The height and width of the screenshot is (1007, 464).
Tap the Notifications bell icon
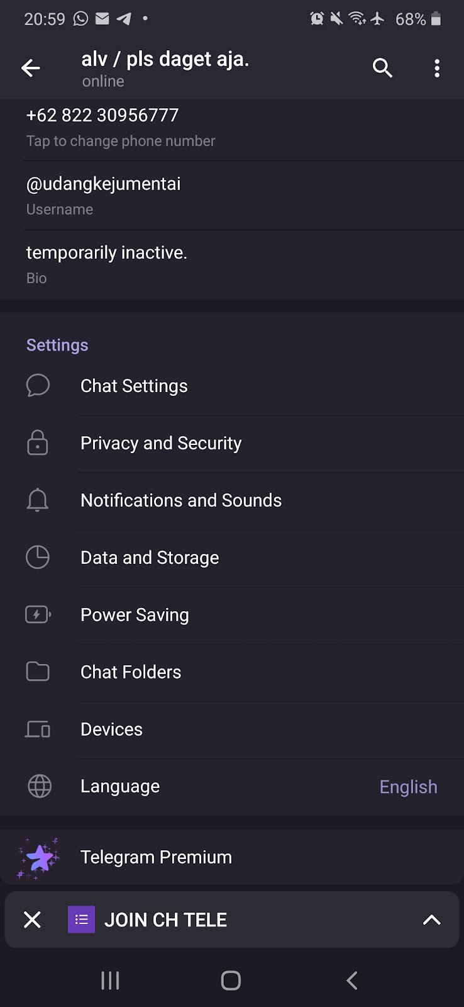[38, 500]
